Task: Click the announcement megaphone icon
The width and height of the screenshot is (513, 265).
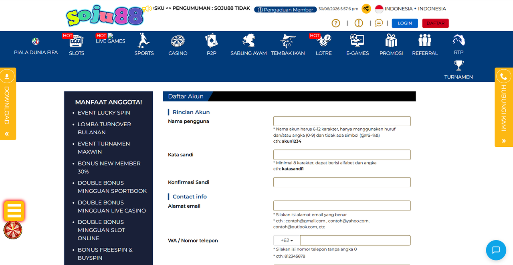Action: [147, 8]
